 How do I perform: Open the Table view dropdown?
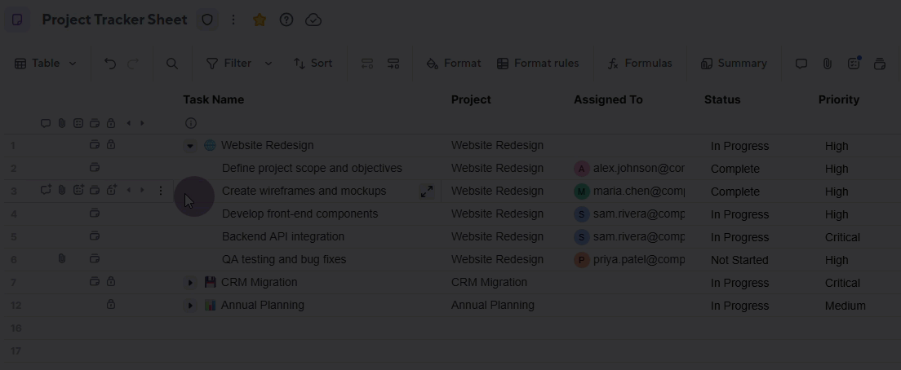click(x=46, y=63)
